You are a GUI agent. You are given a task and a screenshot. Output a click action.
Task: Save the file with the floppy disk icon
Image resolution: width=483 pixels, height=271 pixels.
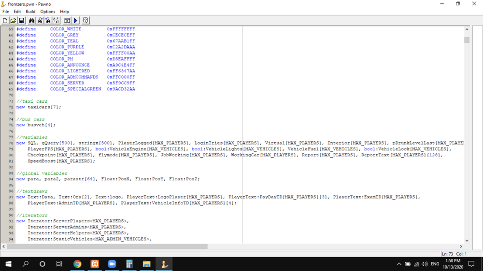point(22,21)
